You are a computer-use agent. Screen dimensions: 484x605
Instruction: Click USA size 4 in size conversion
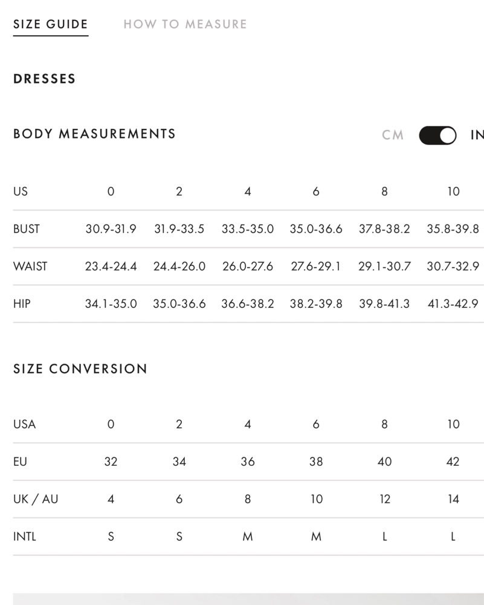click(248, 424)
